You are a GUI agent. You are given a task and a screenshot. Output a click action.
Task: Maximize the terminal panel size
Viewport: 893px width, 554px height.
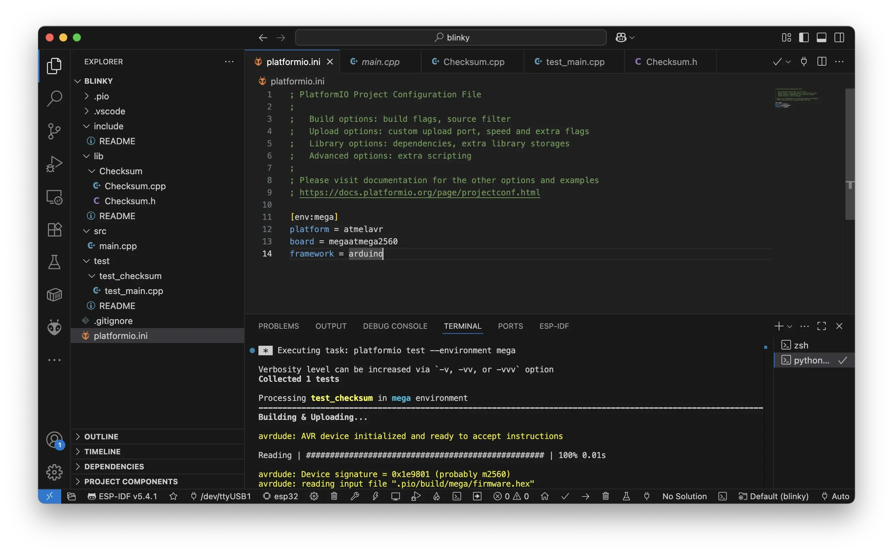click(821, 325)
